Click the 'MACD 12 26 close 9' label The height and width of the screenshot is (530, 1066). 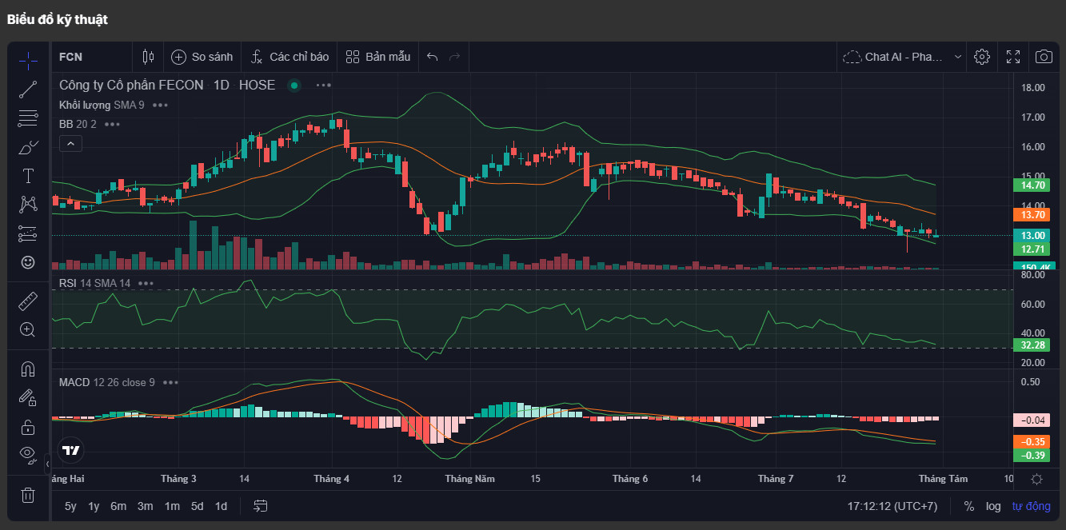pyautogui.click(x=107, y=382)
